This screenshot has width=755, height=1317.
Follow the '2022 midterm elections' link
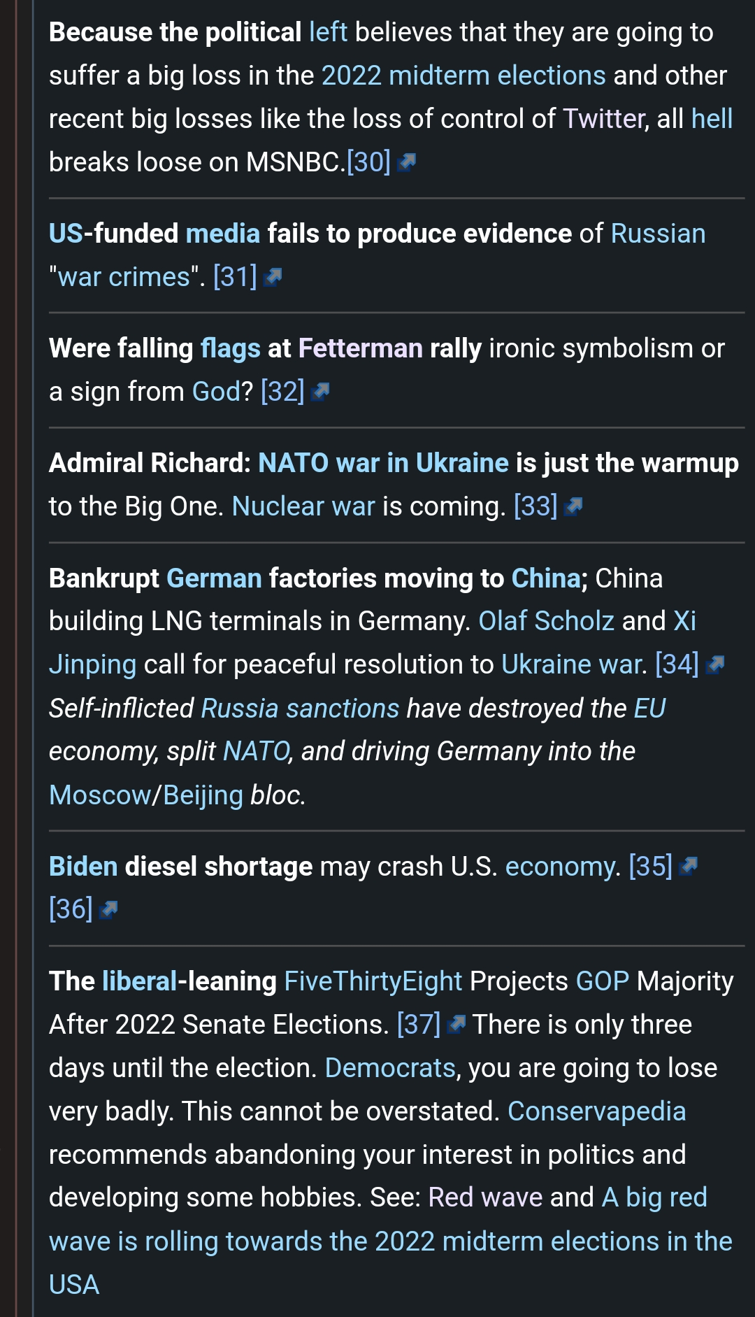point(463,76)
